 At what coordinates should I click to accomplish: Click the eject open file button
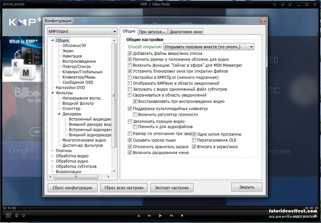coord(139,215)
